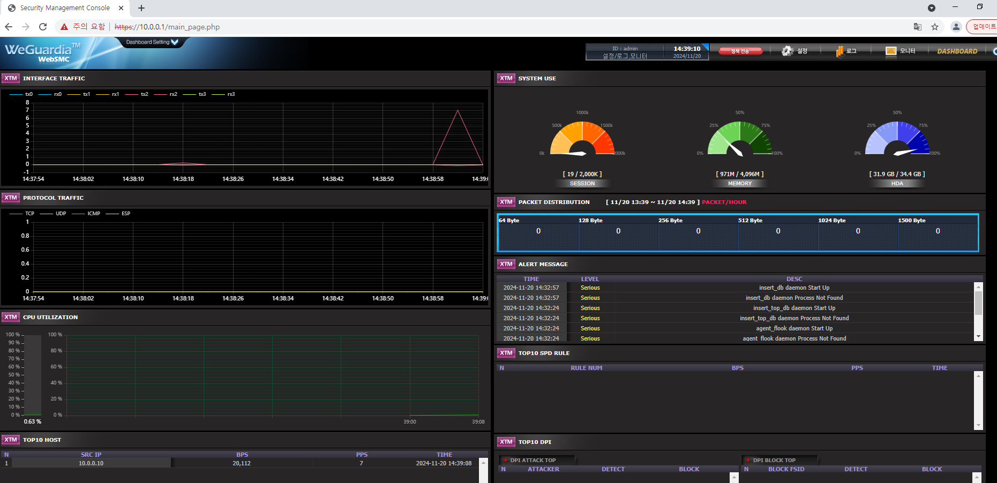
Task: Switch to the DASHBOARD view
Action: [x=957, y=51]
